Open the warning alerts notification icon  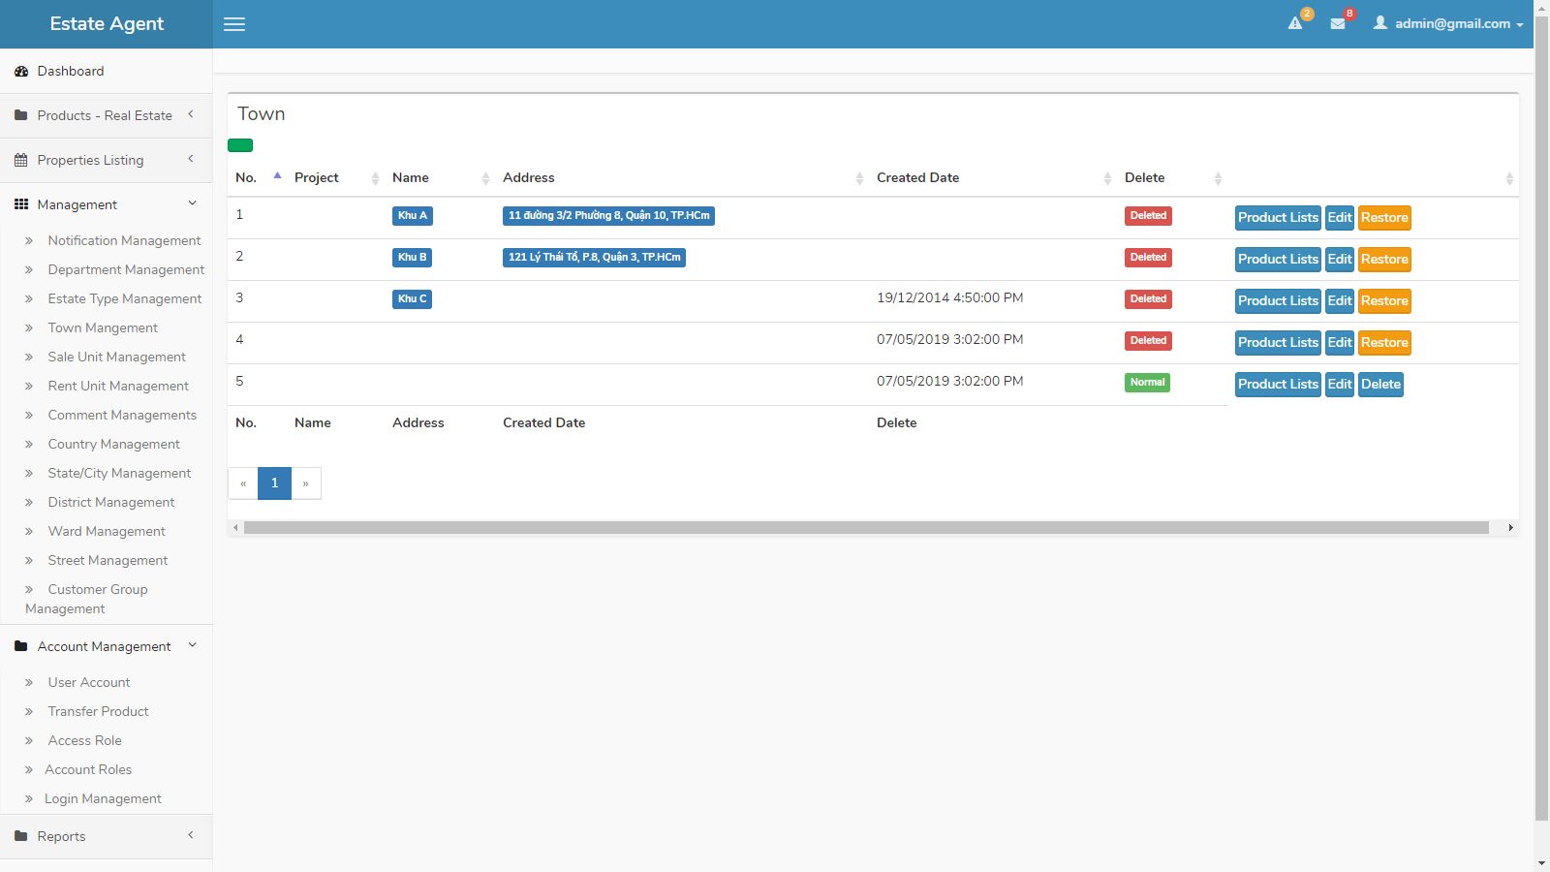tap(1295, 23)
